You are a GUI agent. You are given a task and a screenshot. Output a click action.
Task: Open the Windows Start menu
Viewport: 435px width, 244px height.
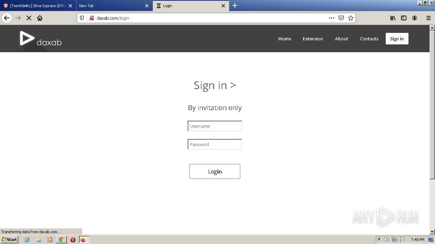[x=10, y=240]
